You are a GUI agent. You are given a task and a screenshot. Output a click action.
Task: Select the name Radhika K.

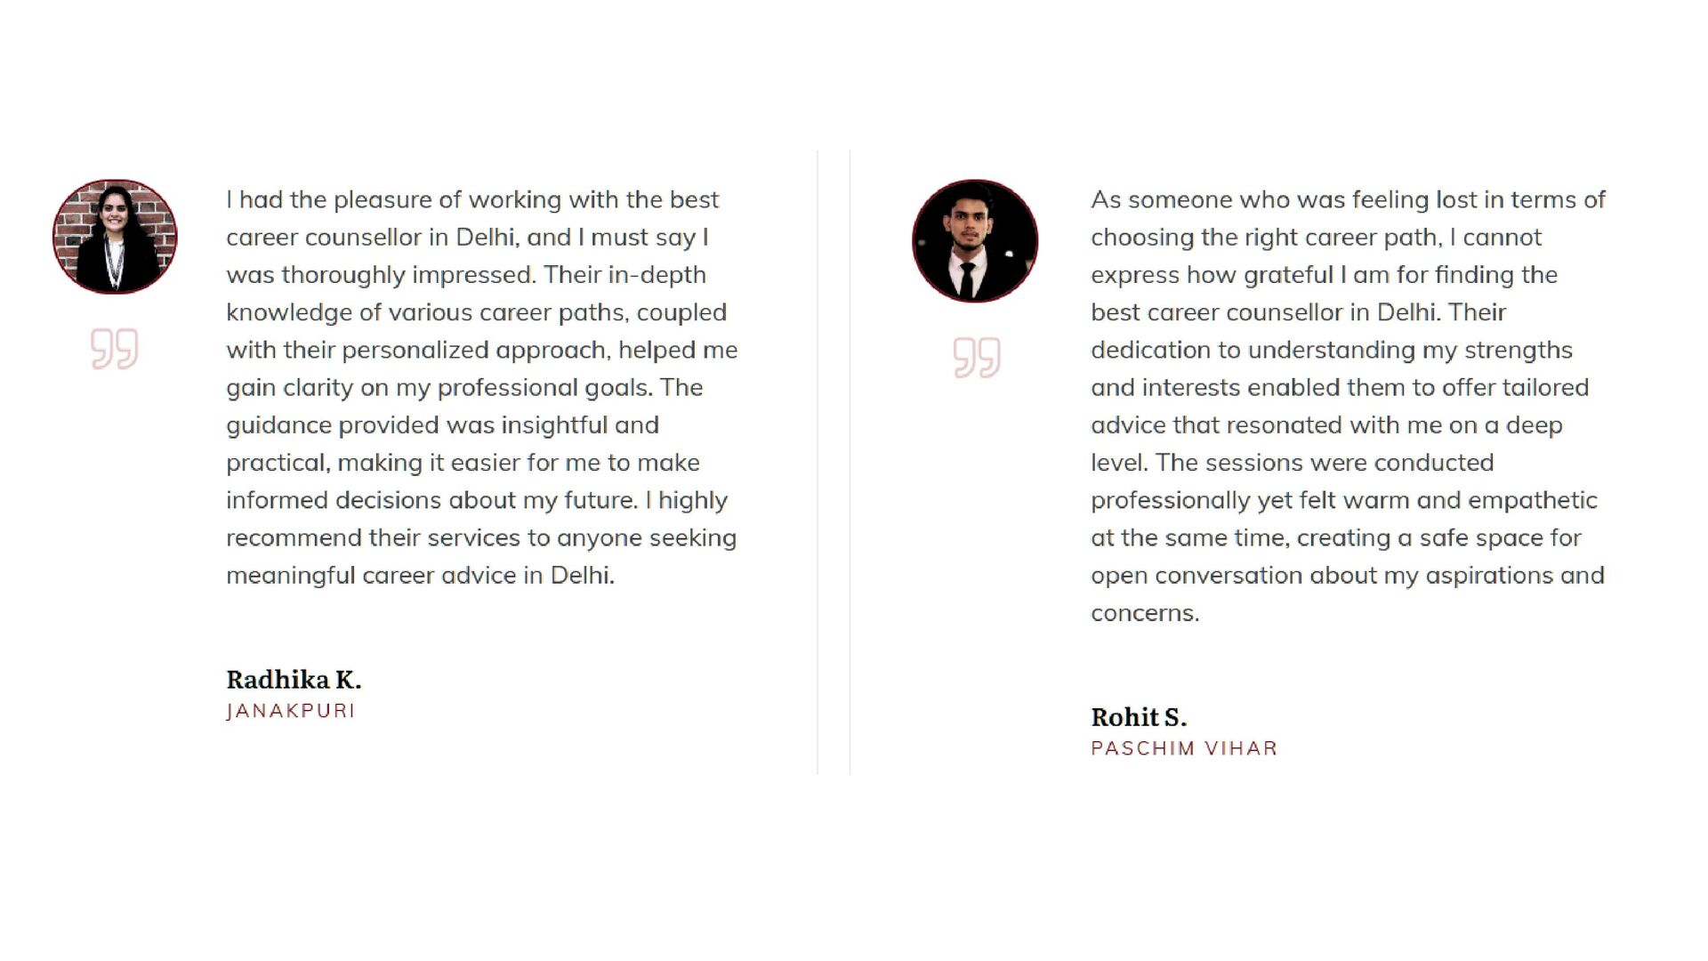click(294, 680)
